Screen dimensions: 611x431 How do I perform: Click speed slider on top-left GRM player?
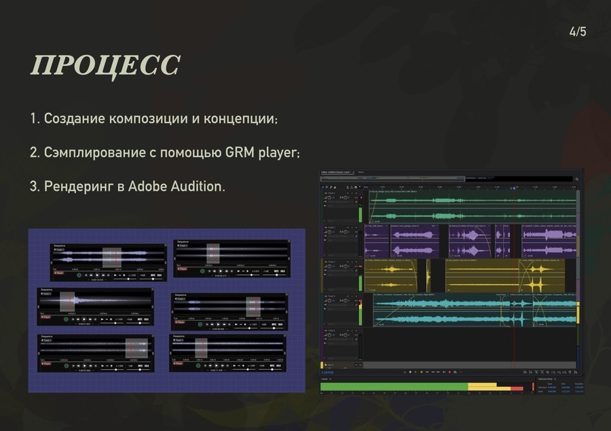pyautogui.click(x=125, y=279)
